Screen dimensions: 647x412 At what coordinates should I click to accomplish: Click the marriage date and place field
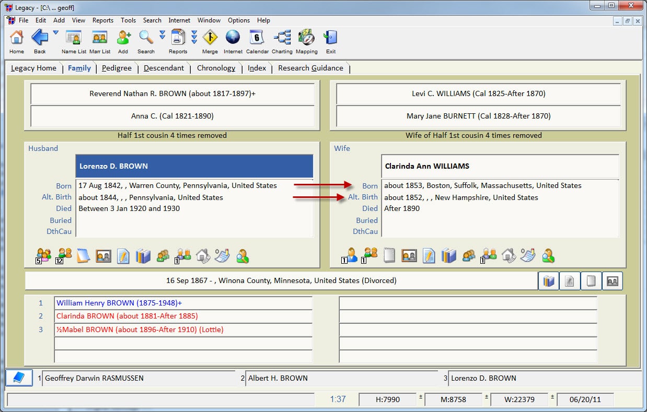[x=281, y=281]
